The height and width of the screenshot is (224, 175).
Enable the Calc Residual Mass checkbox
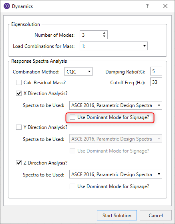(x=19, y=82)
